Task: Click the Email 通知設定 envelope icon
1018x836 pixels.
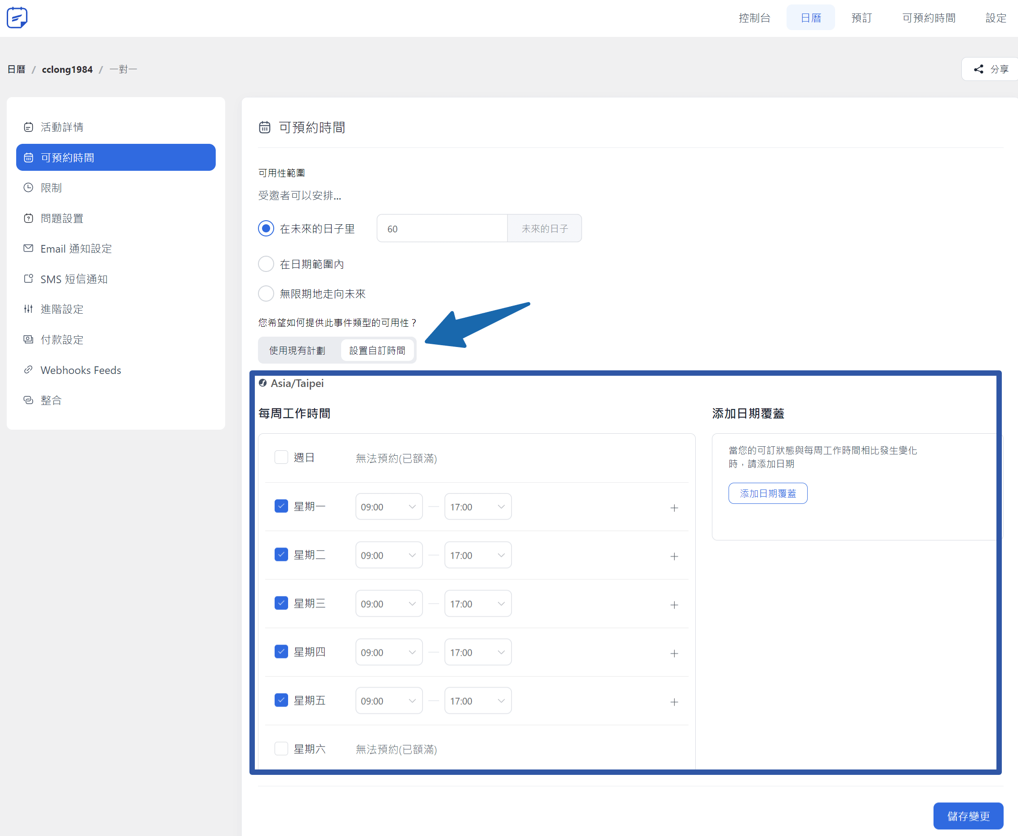Action: point(28,249)
